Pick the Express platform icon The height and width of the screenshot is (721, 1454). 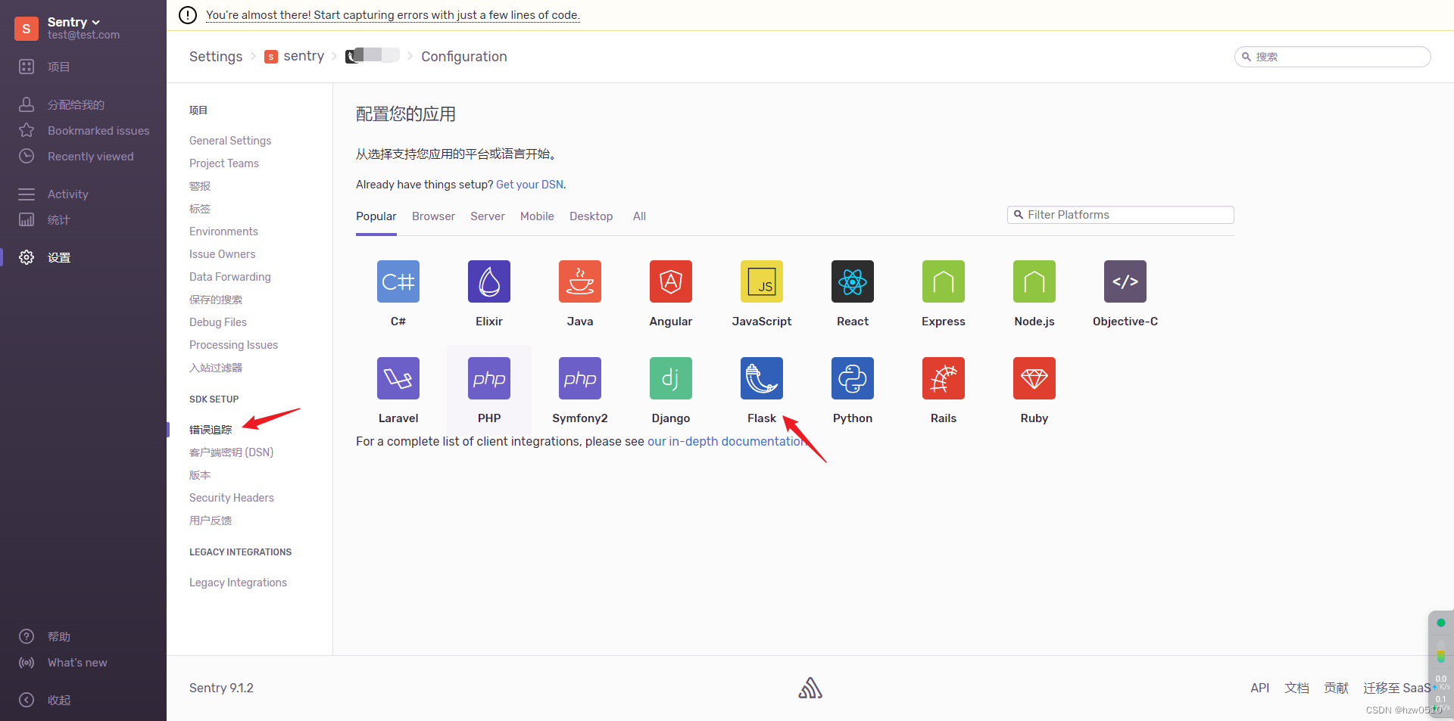coord(944,281)
